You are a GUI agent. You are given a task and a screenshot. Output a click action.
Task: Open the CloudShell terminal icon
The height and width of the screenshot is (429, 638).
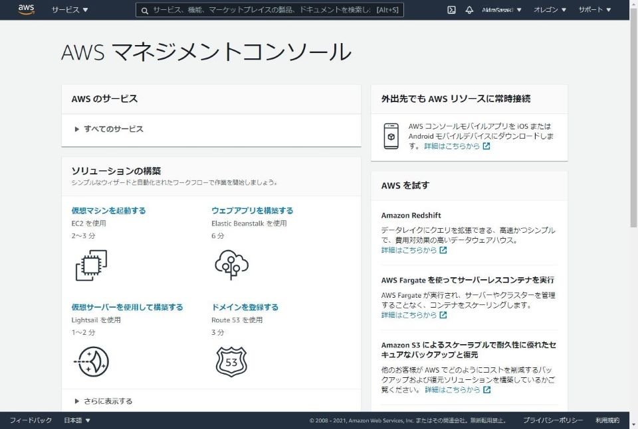(x=451, y=10)
